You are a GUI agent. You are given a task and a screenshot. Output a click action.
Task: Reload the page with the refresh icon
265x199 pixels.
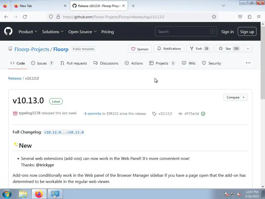click(x=25, y=17)
